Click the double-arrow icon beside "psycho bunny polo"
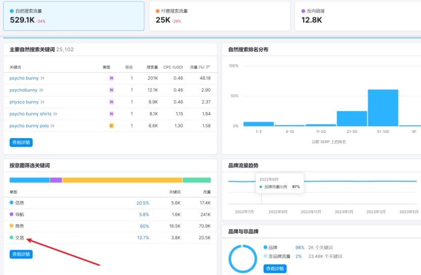Viewport: 421px width, 275px height. [x=53, y=126]
